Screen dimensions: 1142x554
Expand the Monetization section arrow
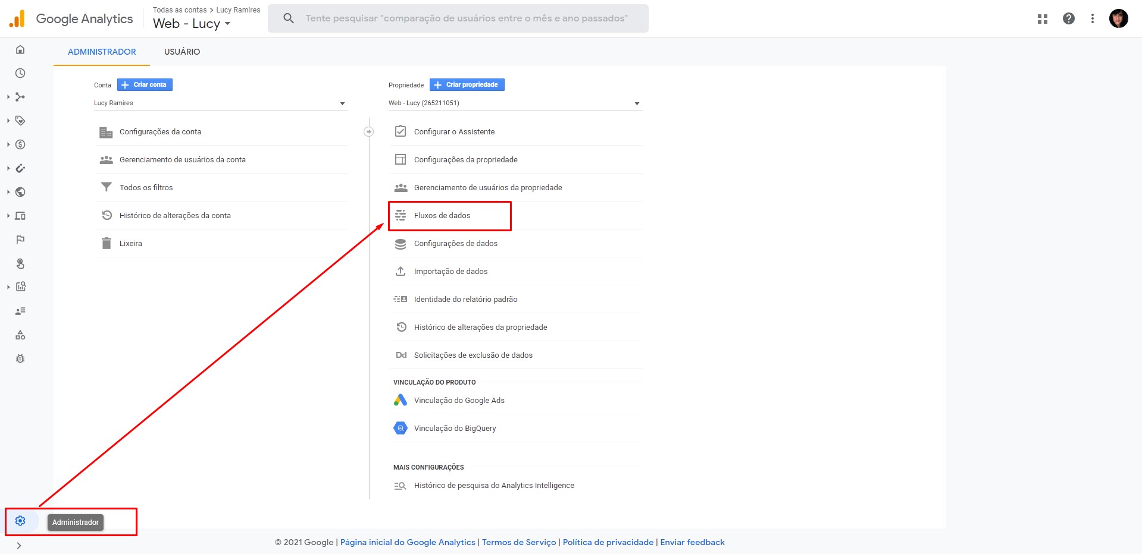(x=8, y=144)
